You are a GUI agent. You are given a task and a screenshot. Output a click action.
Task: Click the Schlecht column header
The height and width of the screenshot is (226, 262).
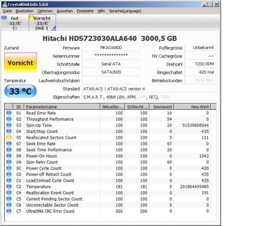[137, 107]
